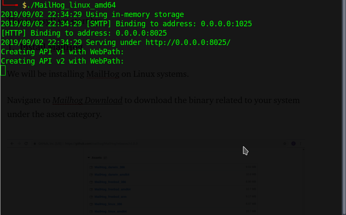346x215 pixels.
Task: Click the SMTP address 0.0.0.0:1025
Action: (x=226, y=24)
